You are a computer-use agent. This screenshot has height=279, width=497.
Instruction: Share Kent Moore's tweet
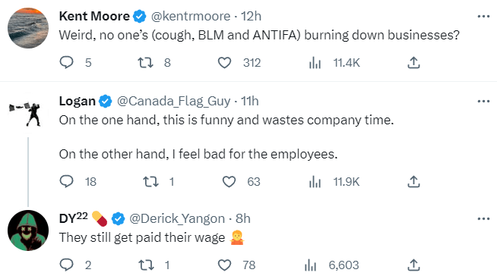click(x=413, y=62)
